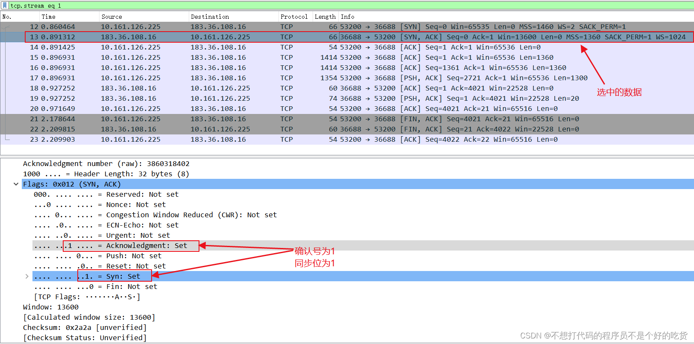Select packet 12 SYN row
The image size is (694, 344).
pos(347,27)
